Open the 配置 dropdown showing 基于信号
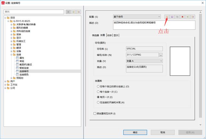 pyautogui.click(x=137, y=17)
